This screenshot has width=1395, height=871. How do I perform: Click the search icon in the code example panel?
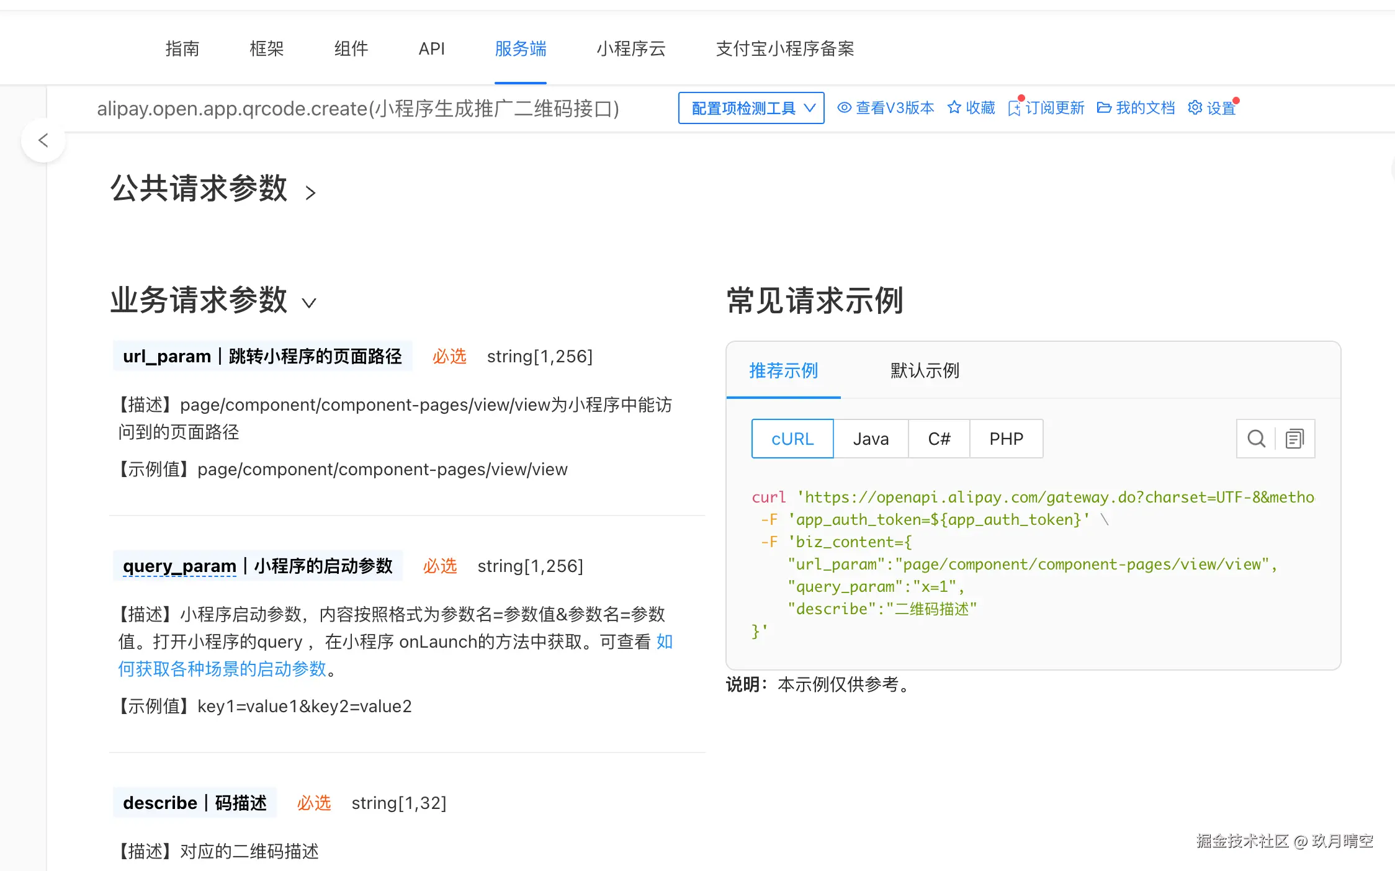tap(1256, 439)
